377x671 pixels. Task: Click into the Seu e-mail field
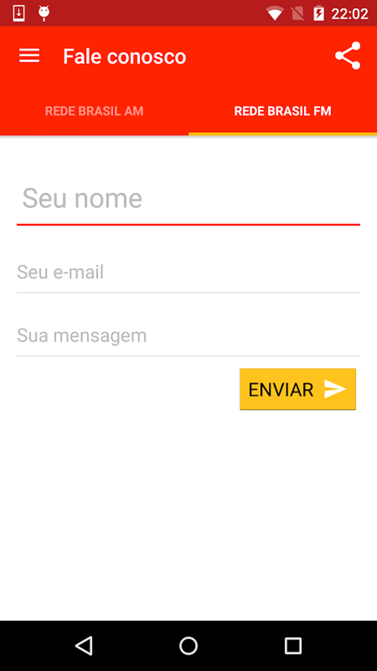click(188, 272)
